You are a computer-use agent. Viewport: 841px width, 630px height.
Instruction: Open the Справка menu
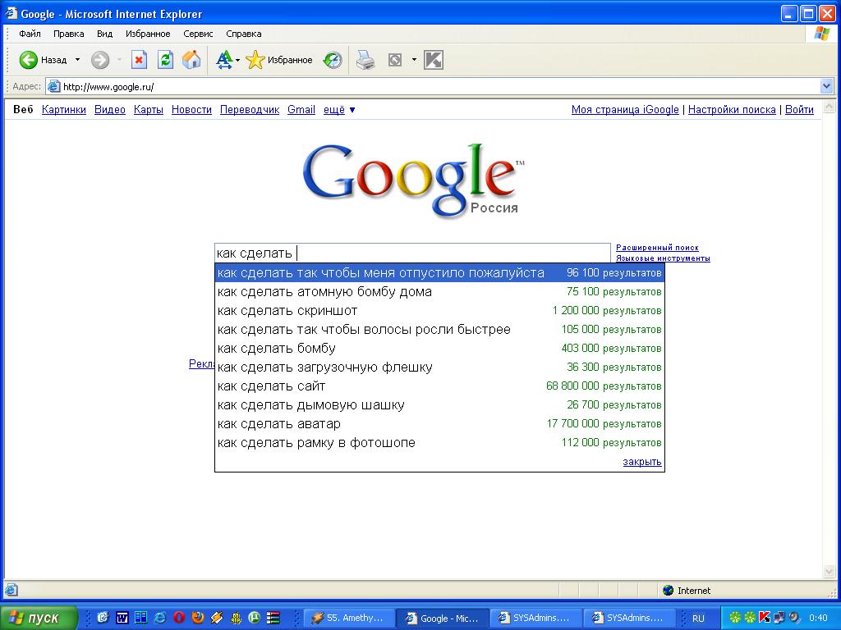pos(243,34)
